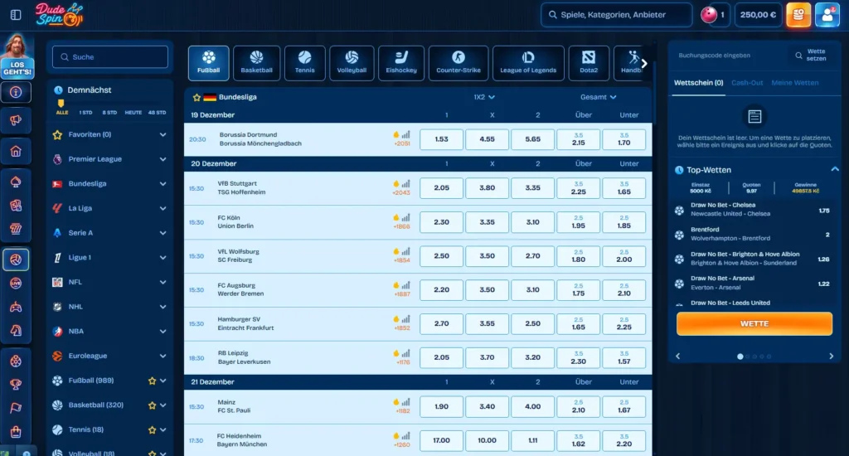This screenshot has height=456, width=849.
Task: Open stats icon for Borussia Dortmund match
Action: point(405,134)
